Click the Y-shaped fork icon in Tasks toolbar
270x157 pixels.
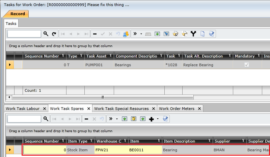click(193, 34)
